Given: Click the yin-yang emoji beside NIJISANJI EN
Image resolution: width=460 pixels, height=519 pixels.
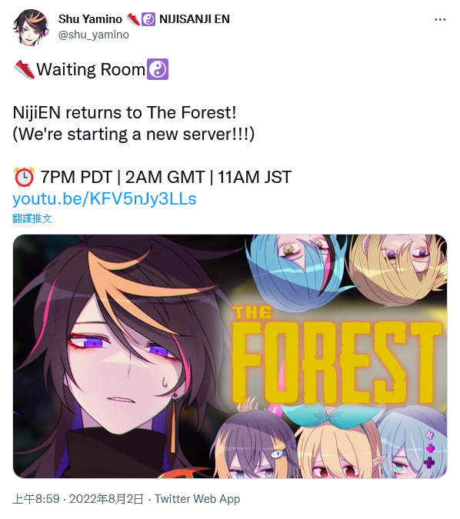Looking at the screenshot, I should point(148,19).
